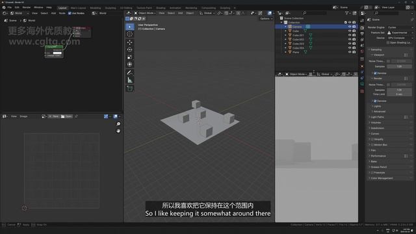The image size is (416, 234).
Task: Open the View Layer properties tab
Action: 362,40
